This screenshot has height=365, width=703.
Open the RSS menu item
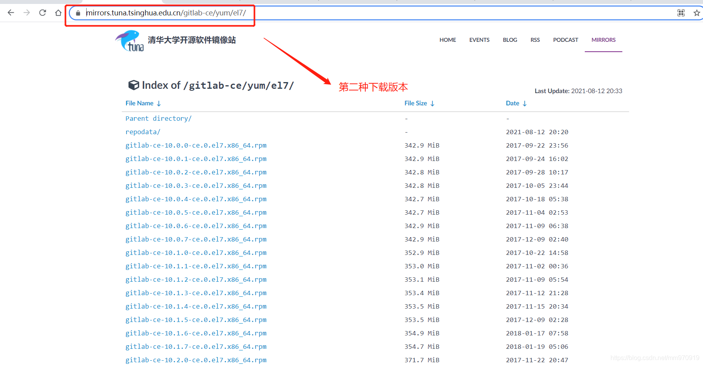tap(535, 40)
